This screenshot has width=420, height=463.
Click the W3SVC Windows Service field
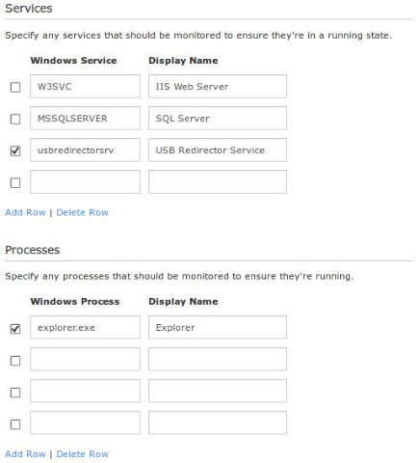click(85, 86)
